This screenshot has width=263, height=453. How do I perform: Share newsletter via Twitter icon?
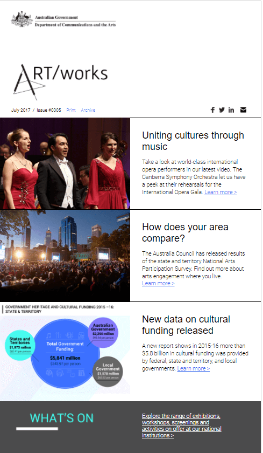[x=222, y=110]
